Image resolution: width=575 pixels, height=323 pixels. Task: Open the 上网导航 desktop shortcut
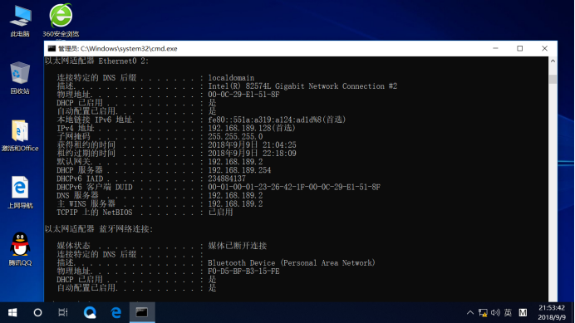coord(20,193)
